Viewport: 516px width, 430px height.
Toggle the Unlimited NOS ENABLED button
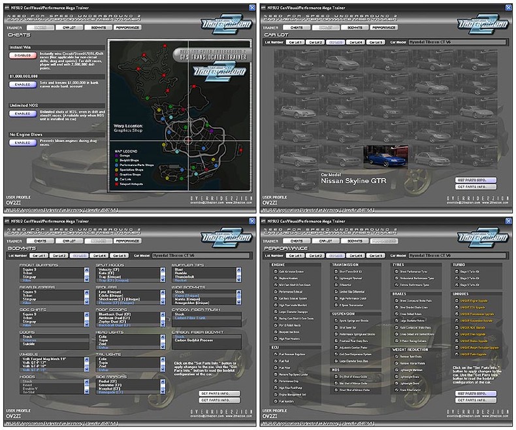click(x=23, y=114)
